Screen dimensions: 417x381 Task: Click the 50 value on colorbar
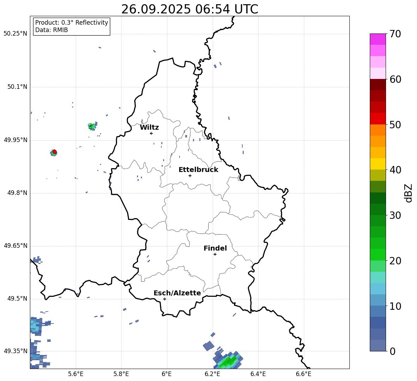point(396,125)
